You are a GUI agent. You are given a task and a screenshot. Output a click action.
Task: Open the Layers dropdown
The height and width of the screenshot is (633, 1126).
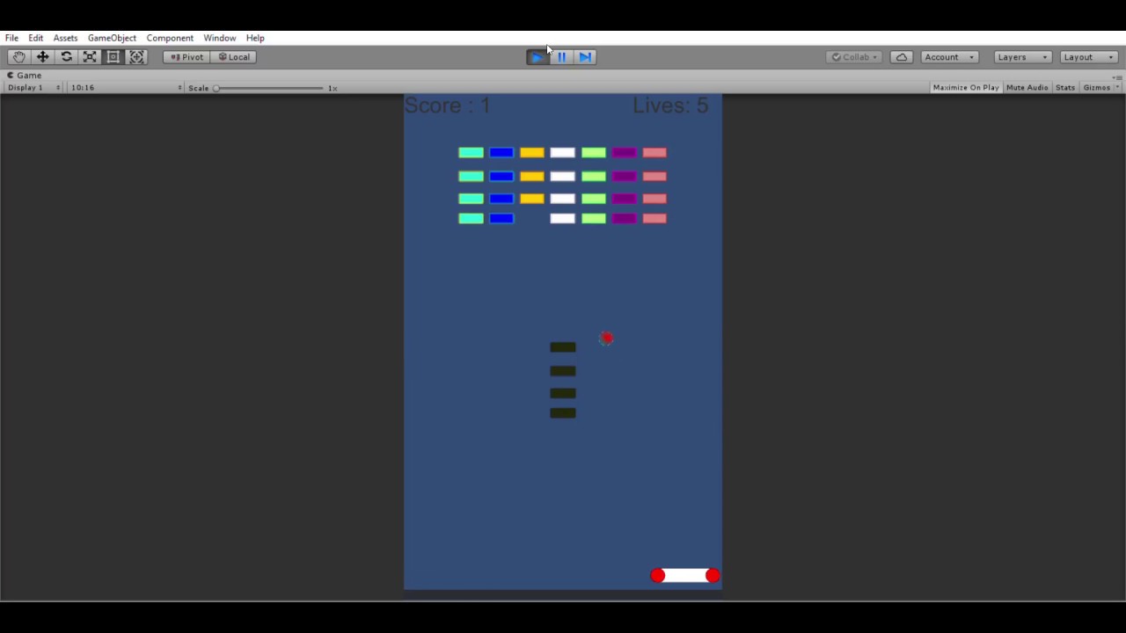pyautogui.click(x=1022, y=57)
